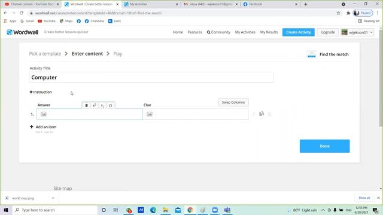Switch to the Channel content YouTube Studio tab

point(32,4)
